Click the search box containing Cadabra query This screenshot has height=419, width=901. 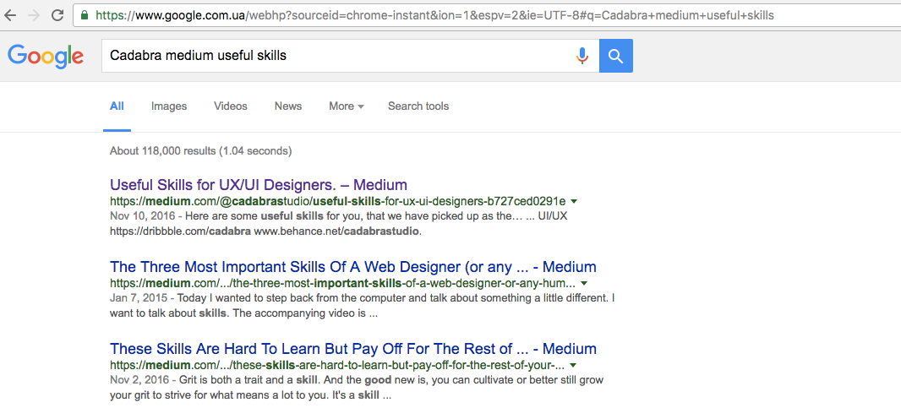coord(350,56)
